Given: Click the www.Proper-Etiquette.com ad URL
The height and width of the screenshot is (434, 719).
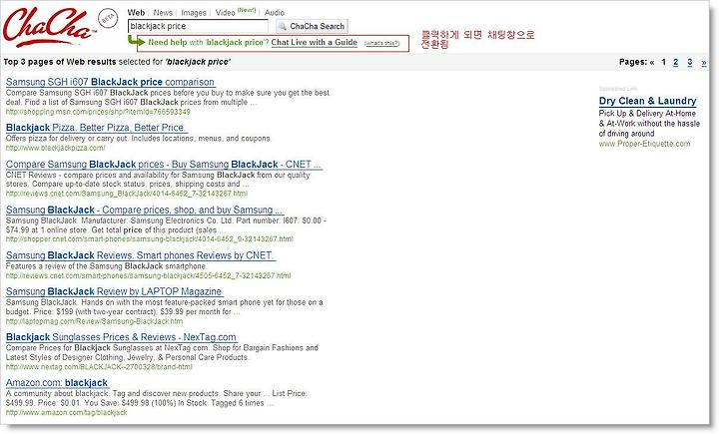Looking at the screenshot, I should coord(644,144).
